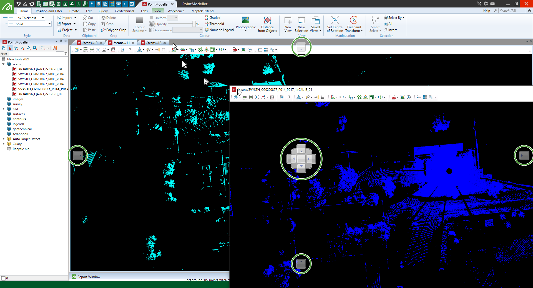The width and height of the screenshot is (533, 288).
Task: Click the Numeric Legend icon
Action: pos(219,30)
